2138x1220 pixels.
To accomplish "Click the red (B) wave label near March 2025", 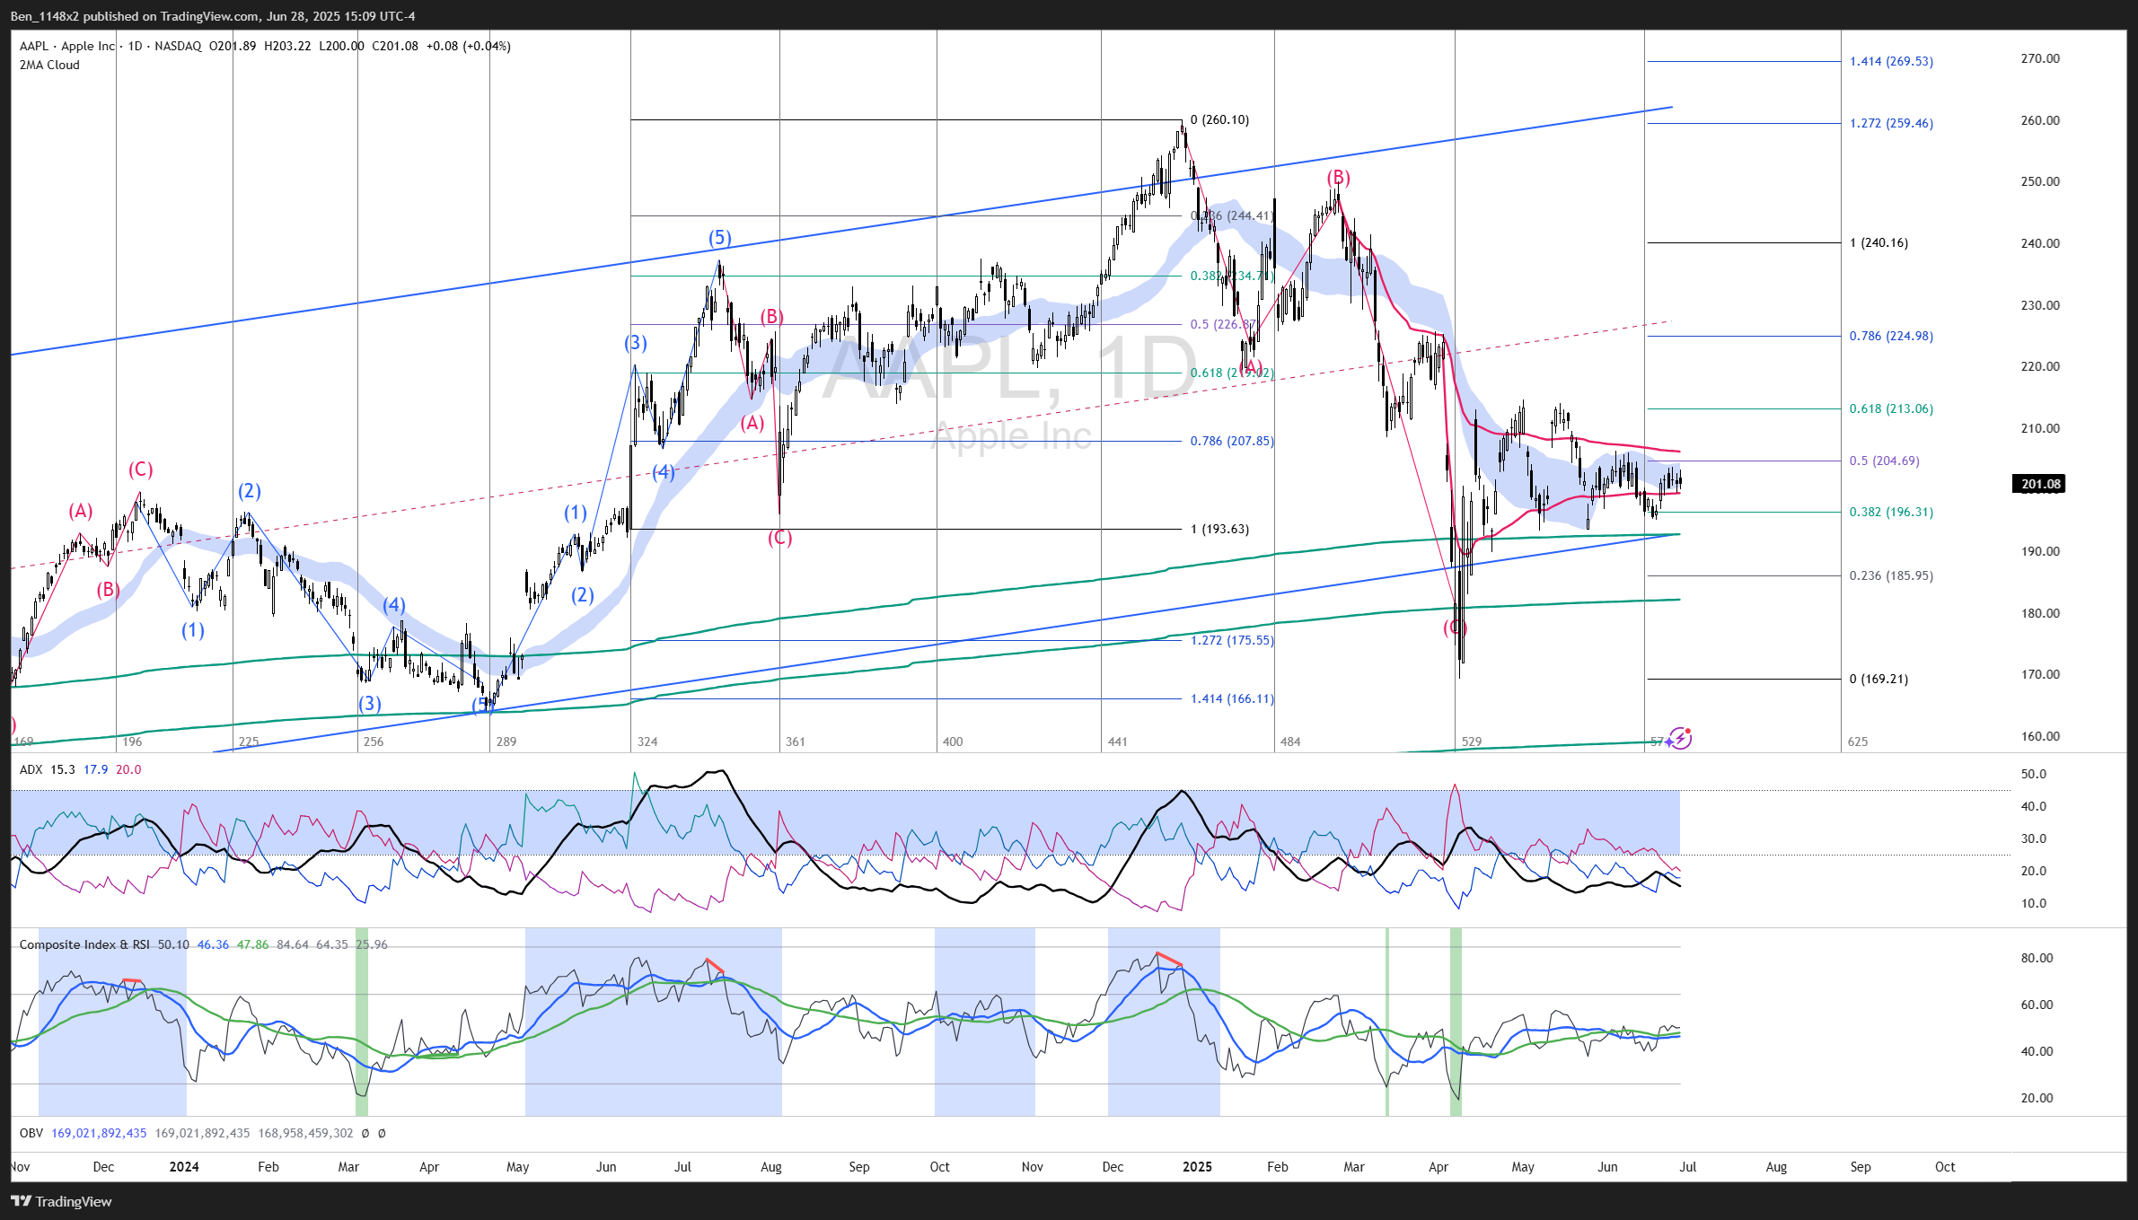I will coord(1338,177).
